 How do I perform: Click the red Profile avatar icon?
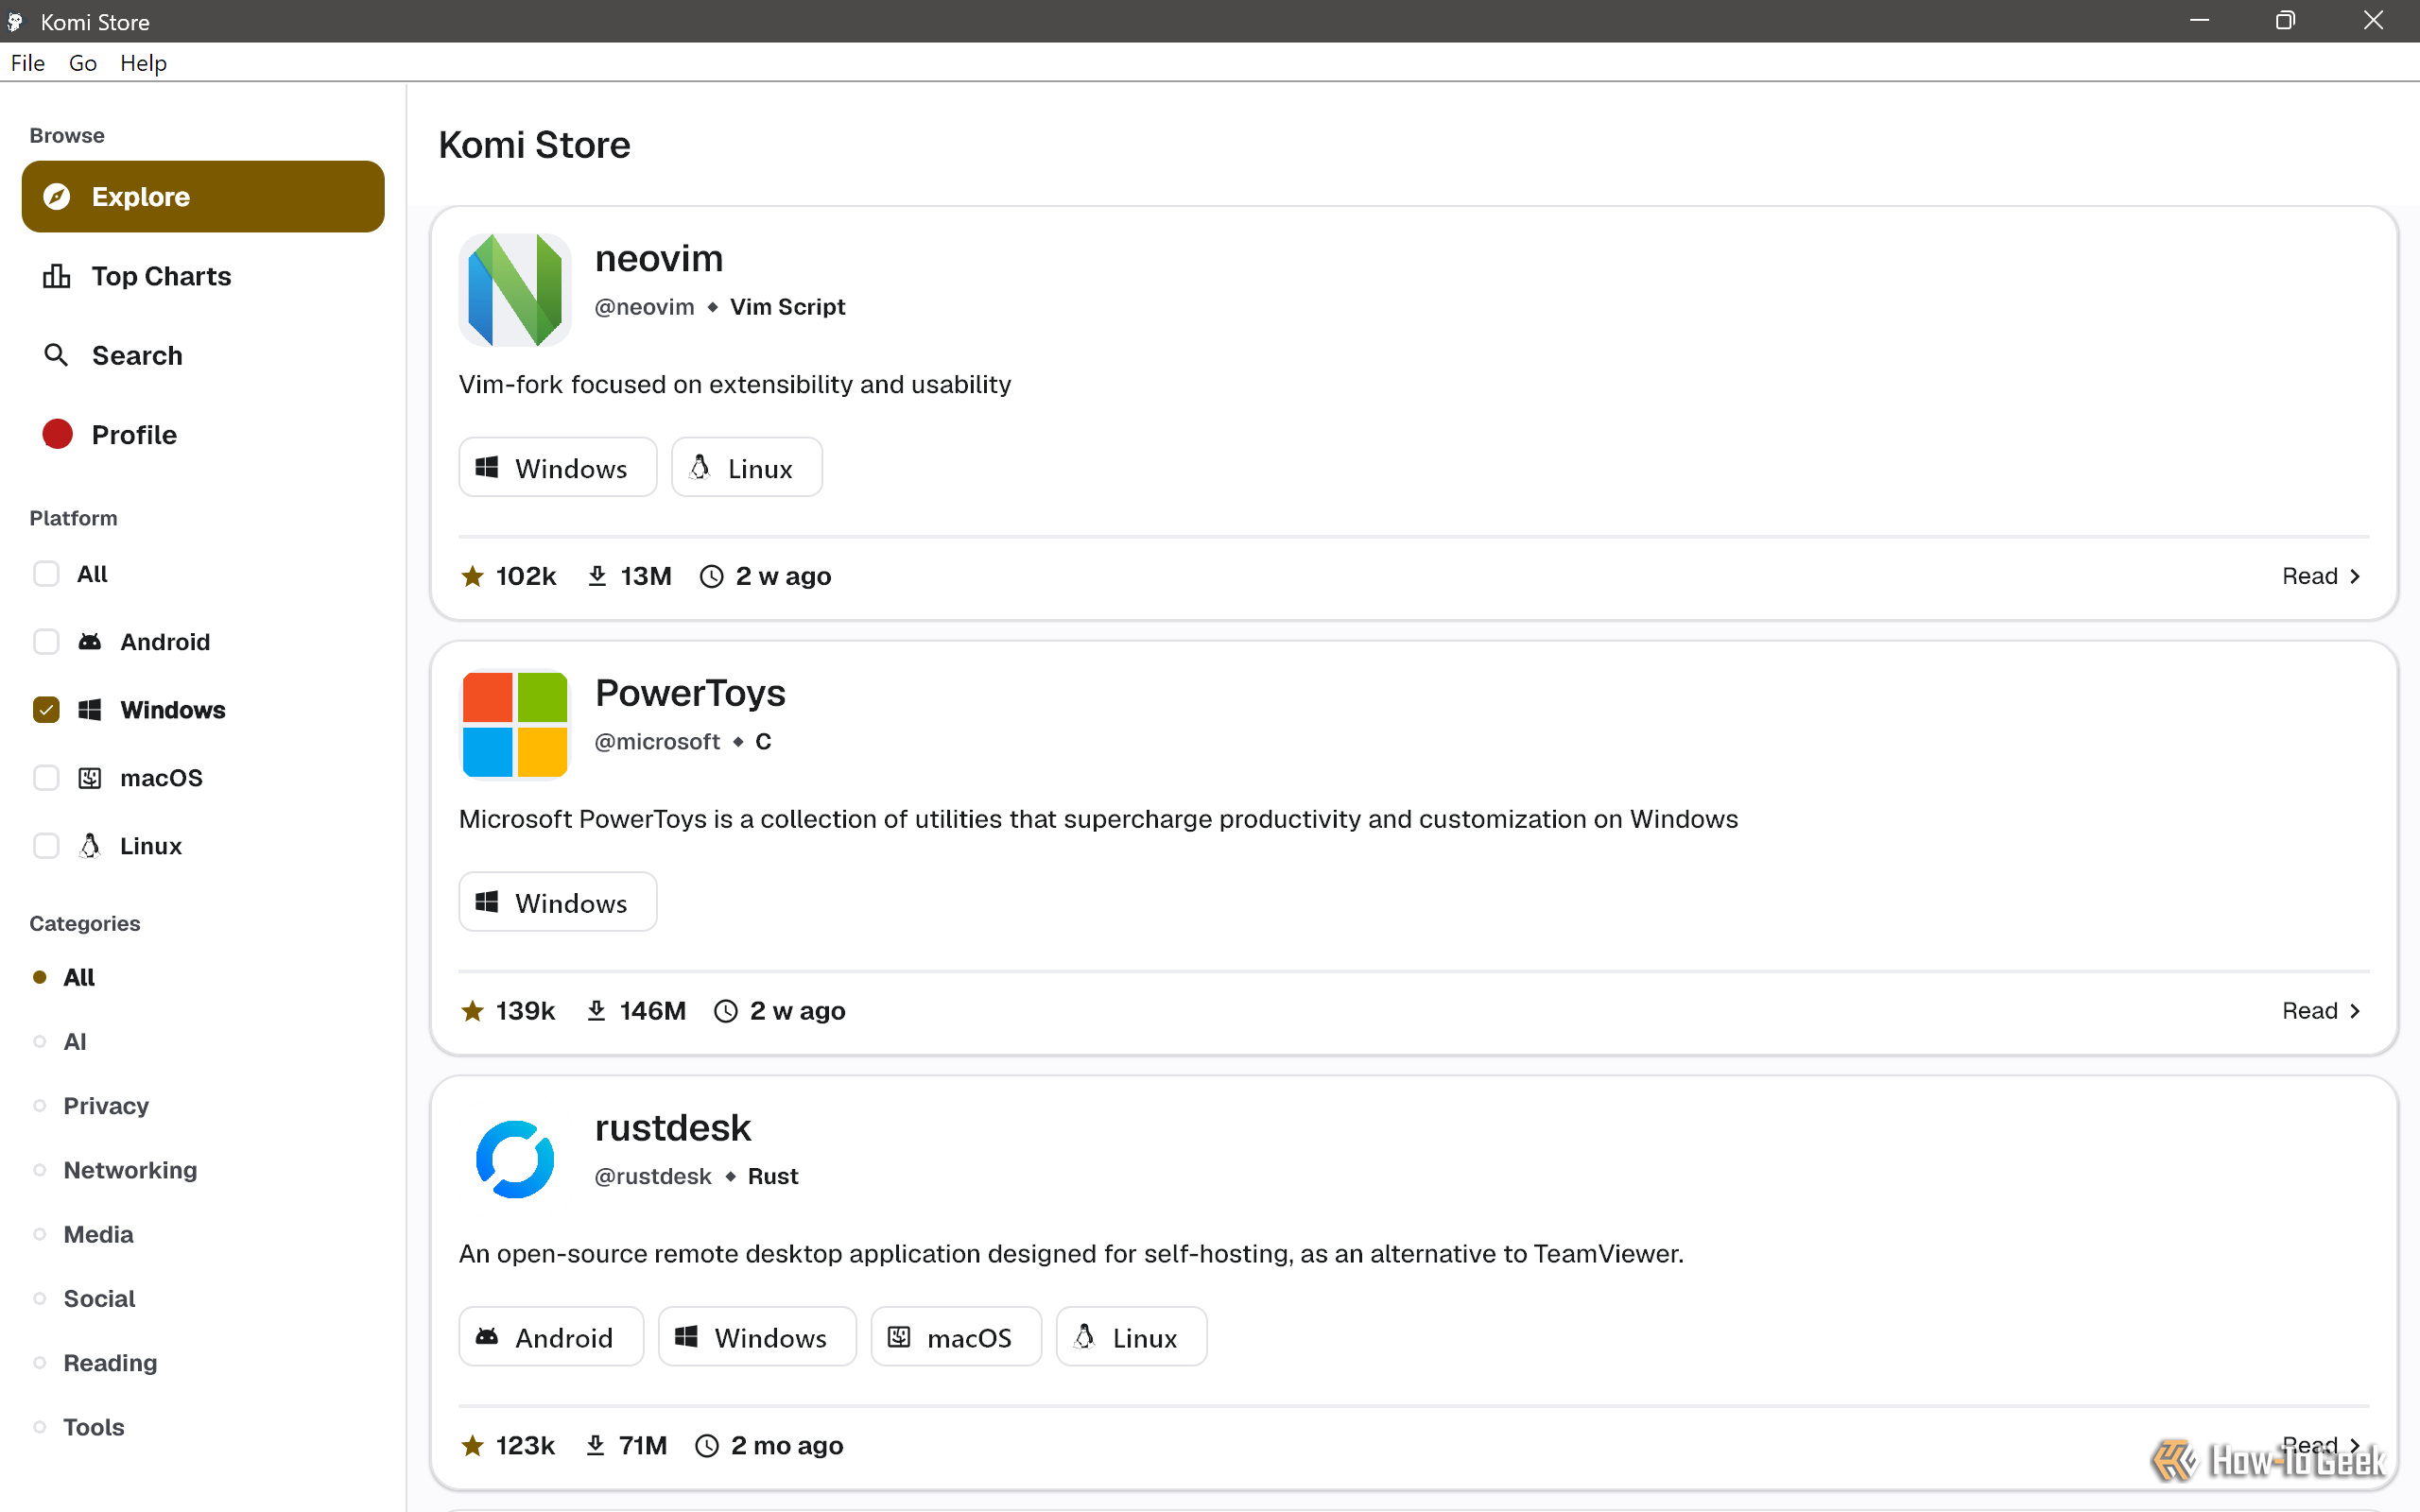click(57, 434)
